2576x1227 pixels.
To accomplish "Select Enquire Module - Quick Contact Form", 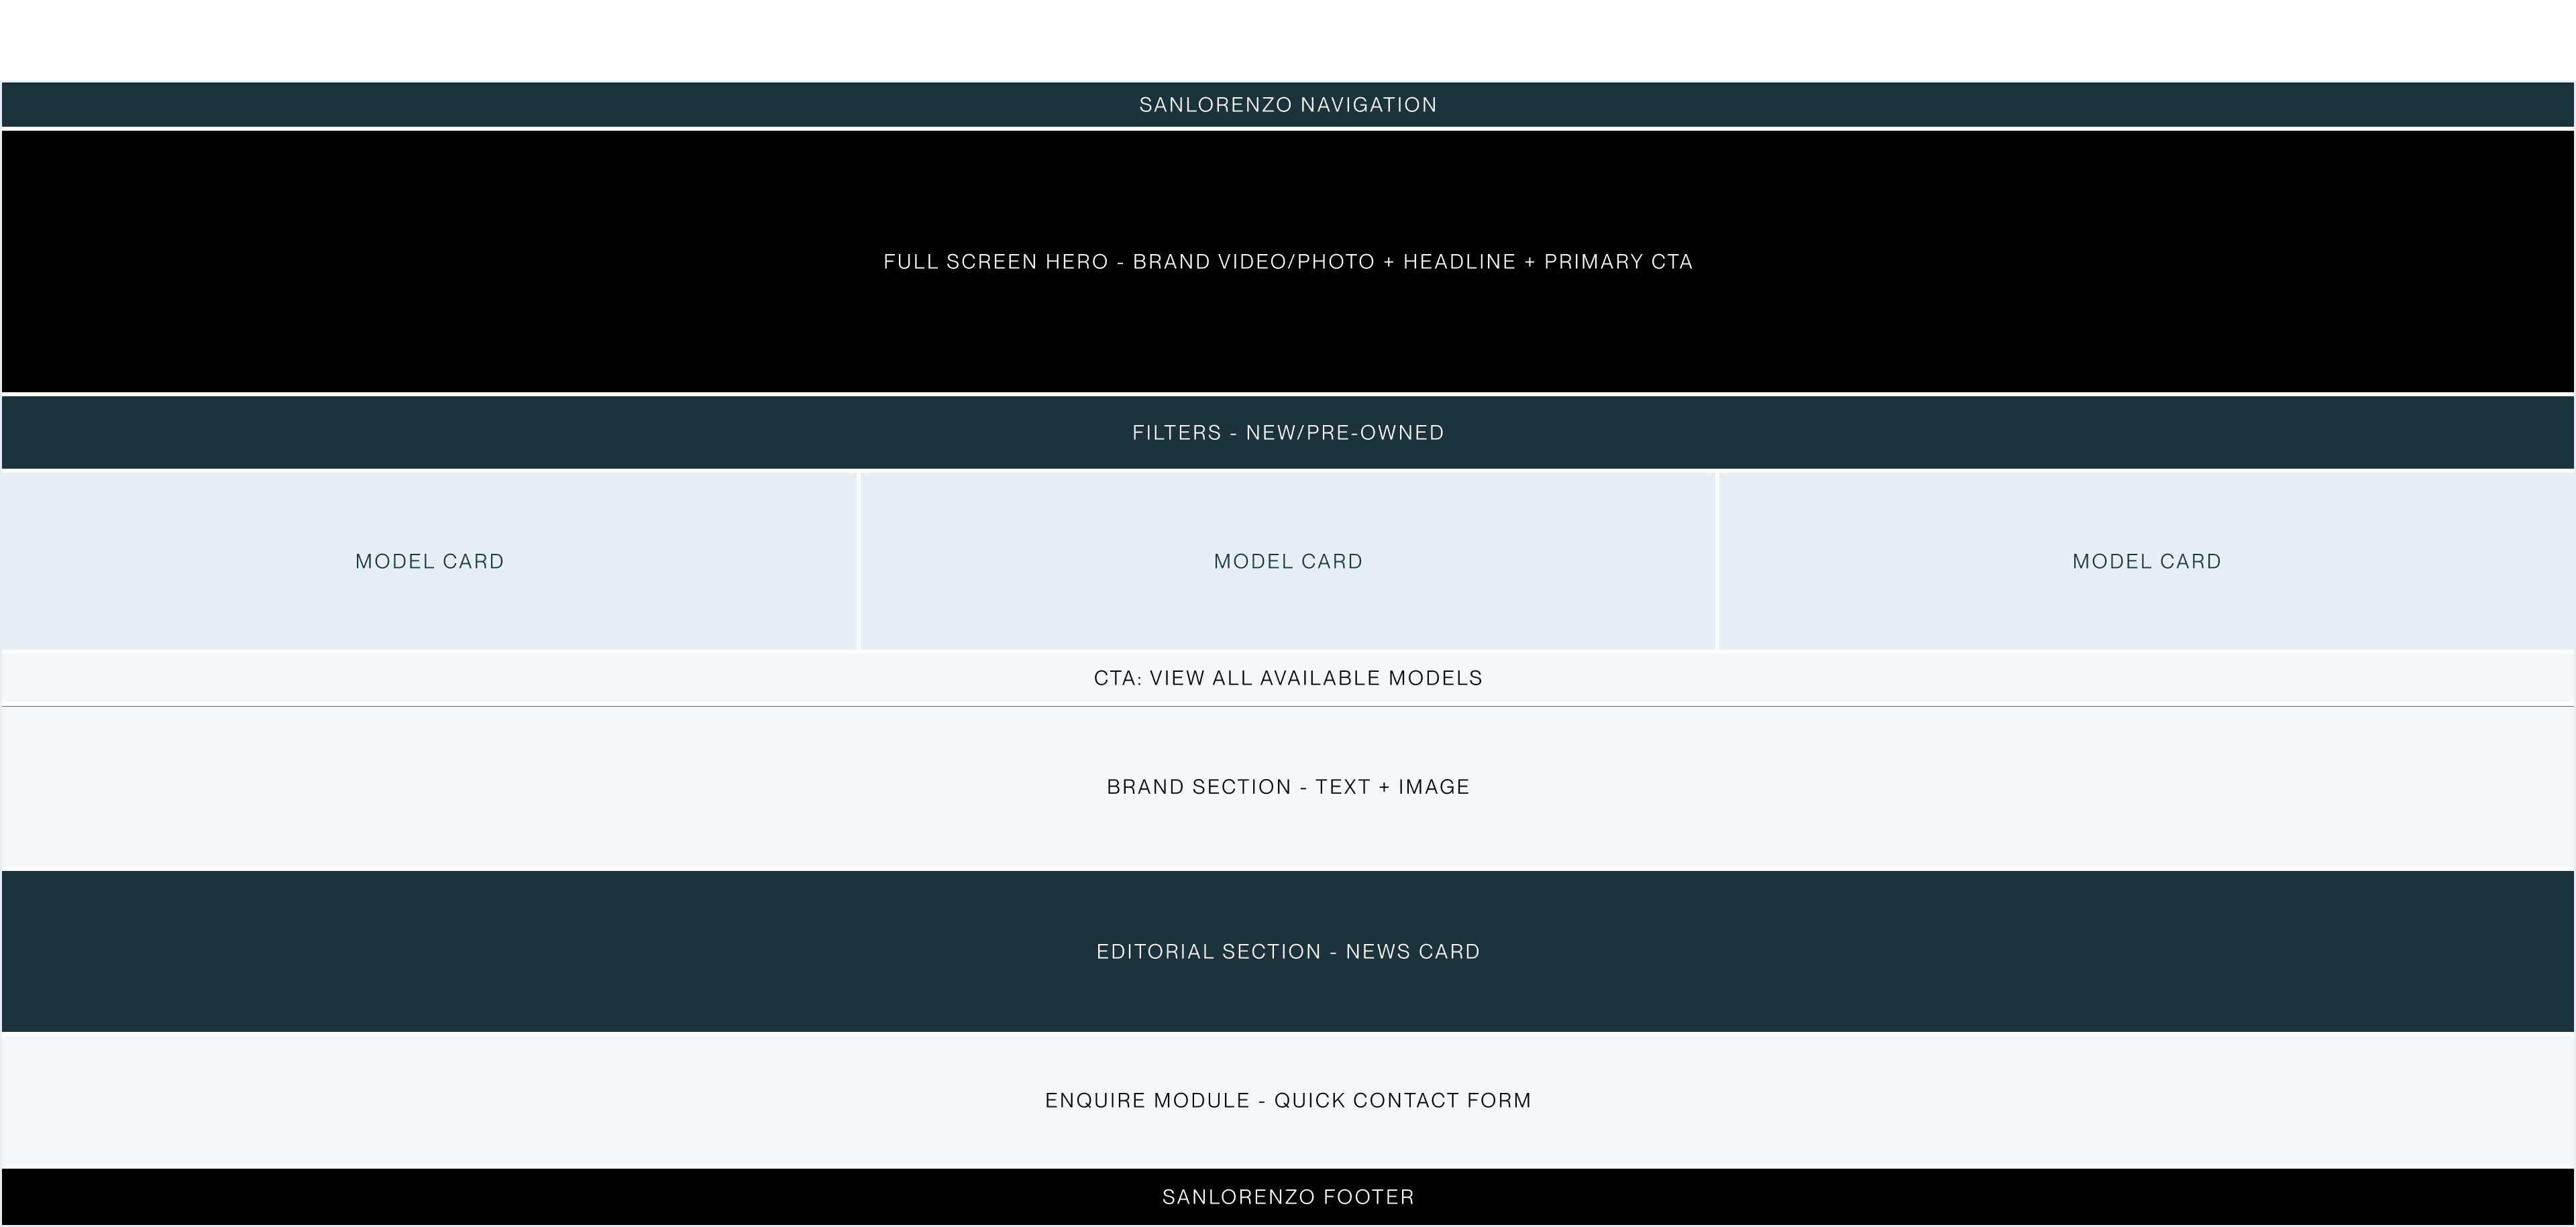I will [1288, 1100].
